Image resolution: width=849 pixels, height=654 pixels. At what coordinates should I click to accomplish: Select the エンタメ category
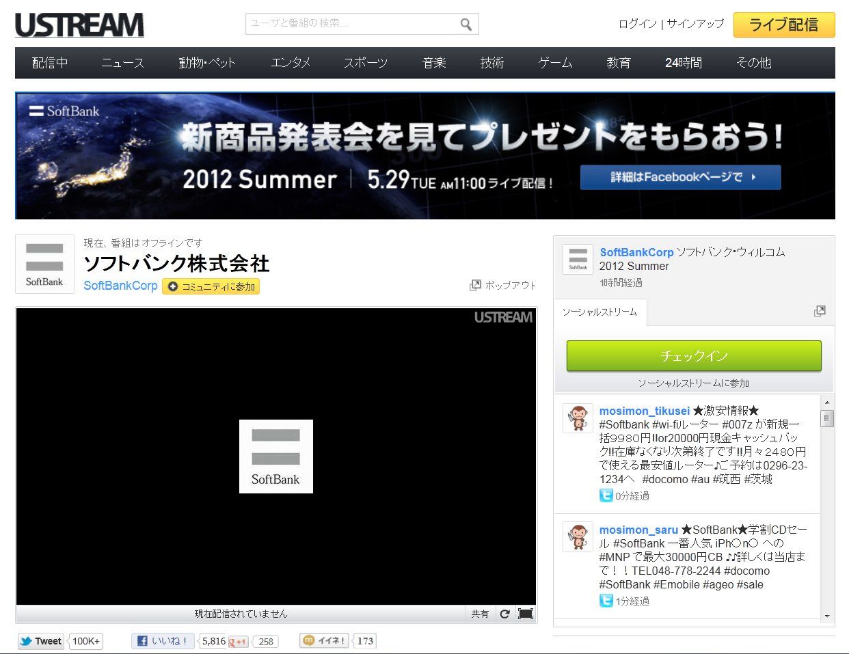[x=291, y=63]
